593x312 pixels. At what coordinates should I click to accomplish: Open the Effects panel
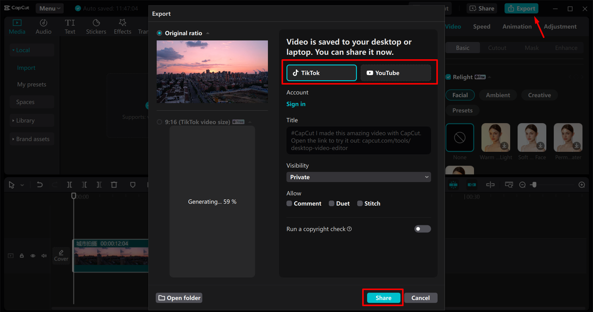(x=122, y=27)
